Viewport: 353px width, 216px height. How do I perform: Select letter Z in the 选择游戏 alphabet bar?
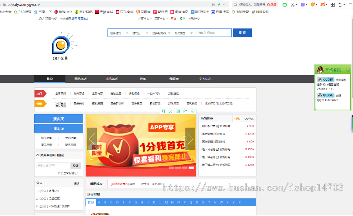240,202
